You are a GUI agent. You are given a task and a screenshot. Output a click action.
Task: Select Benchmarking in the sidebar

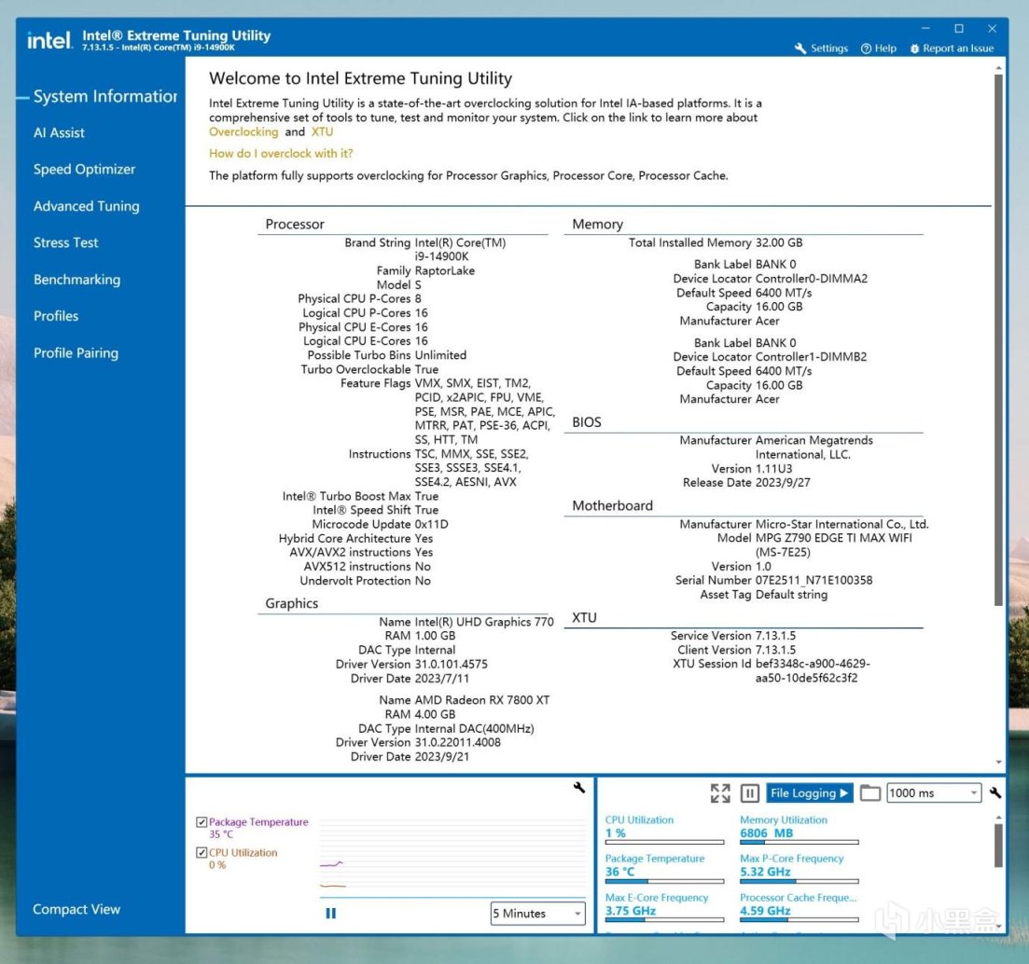[76, 280]
